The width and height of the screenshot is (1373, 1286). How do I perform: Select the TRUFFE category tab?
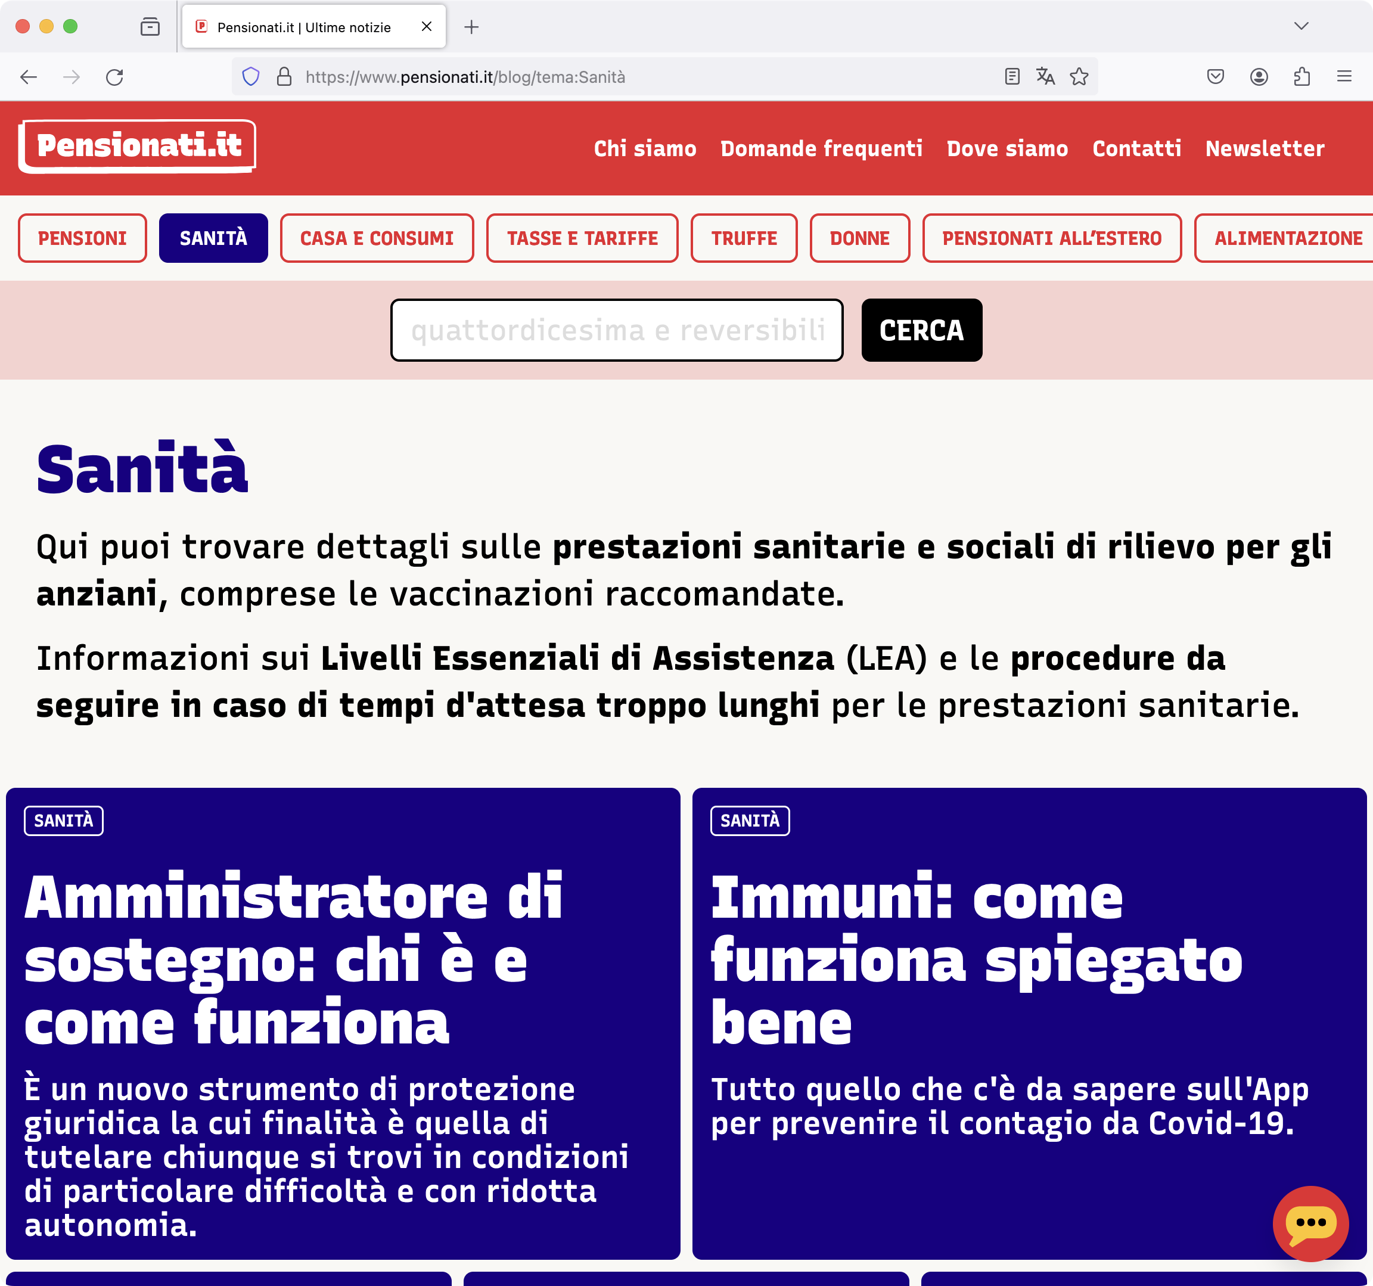744,238
